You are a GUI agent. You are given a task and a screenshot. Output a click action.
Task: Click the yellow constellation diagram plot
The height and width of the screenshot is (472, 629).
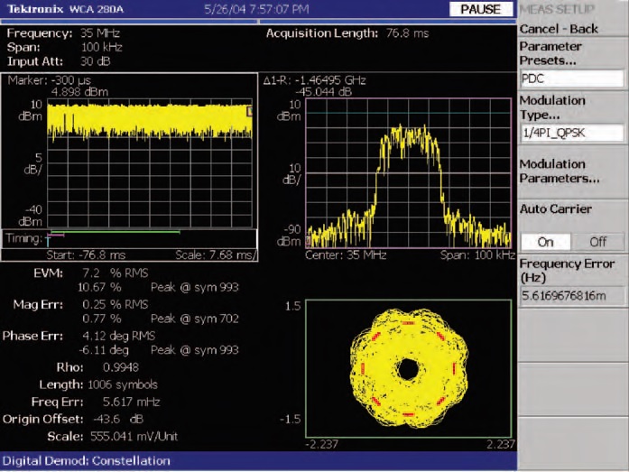(x=409, y=368)
